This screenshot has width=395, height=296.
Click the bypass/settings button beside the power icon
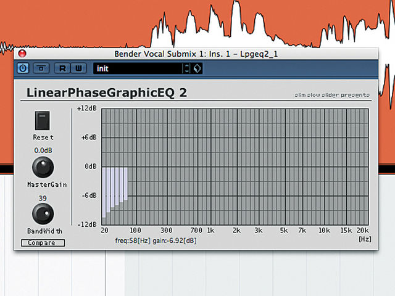[x=41, y=68]
